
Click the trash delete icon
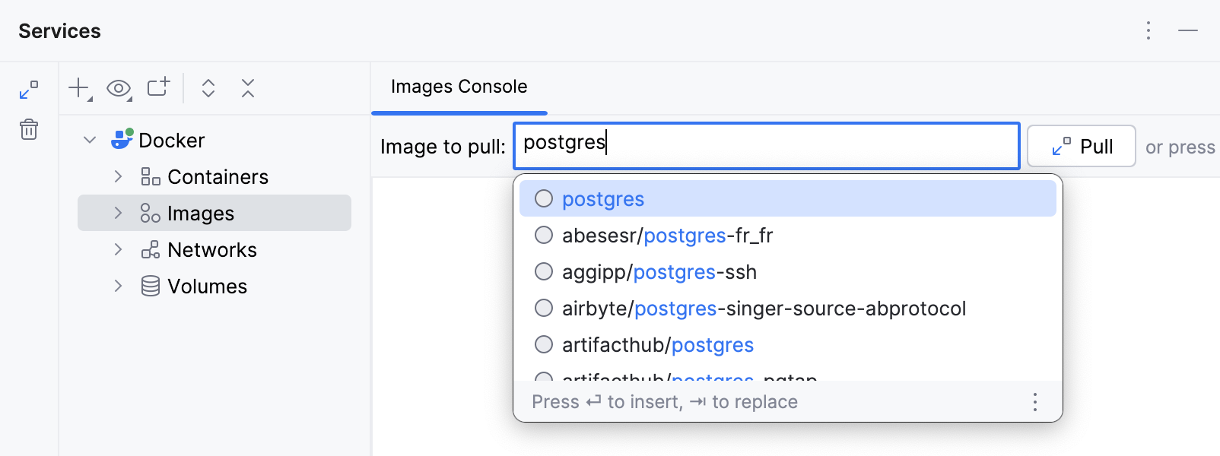click(28, 129)
